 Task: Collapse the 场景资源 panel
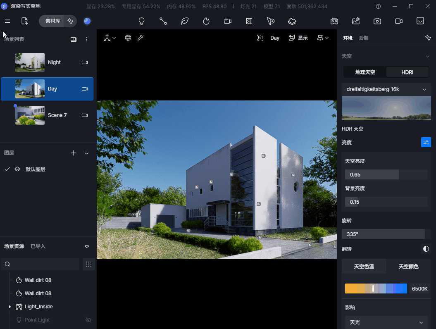(x=87, y=246)
